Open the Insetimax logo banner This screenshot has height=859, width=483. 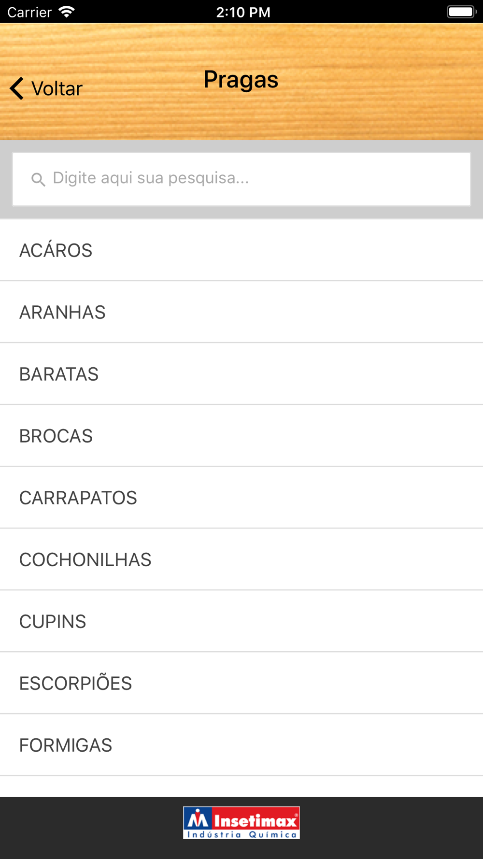click(241, 823)
